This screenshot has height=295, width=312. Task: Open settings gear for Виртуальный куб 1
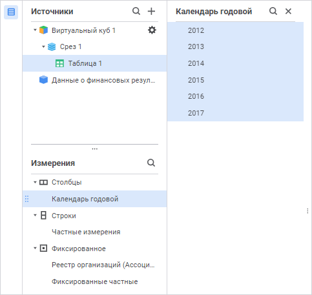pos(152,30)
